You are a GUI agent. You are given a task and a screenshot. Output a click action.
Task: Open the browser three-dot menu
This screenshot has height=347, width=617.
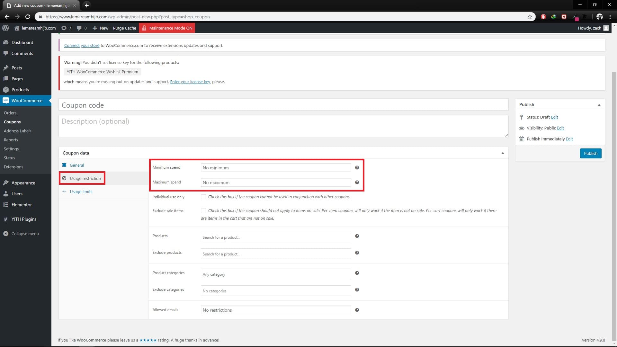click(610, 17)
